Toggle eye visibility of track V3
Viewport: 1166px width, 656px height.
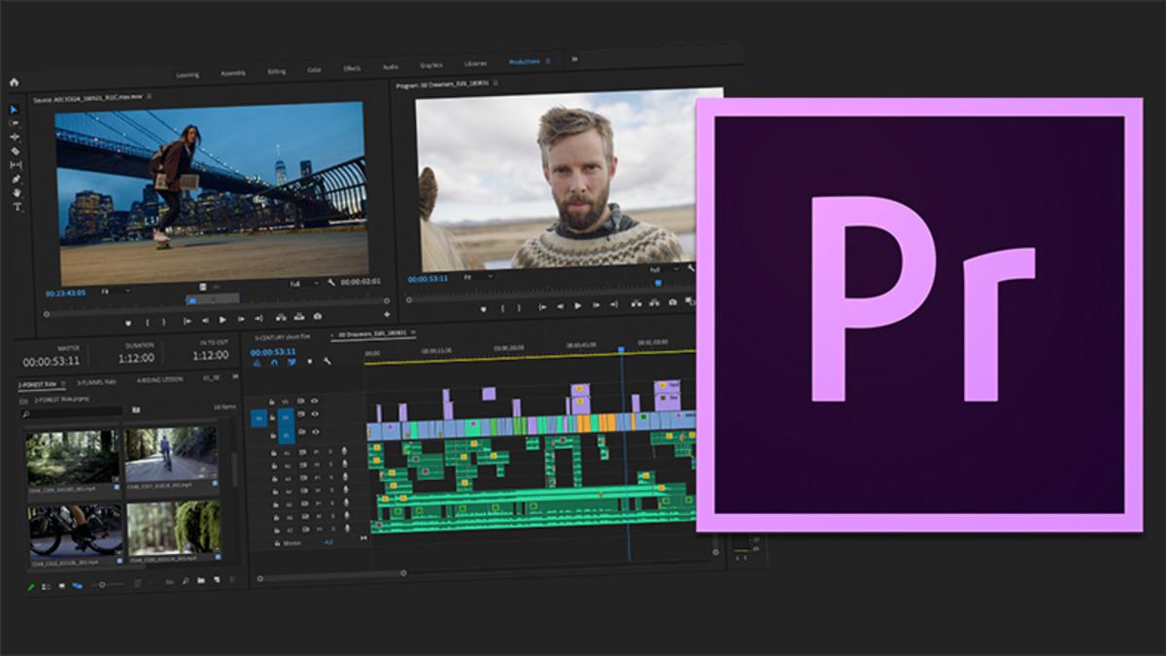pyautogui.click(x=315, y=400)
